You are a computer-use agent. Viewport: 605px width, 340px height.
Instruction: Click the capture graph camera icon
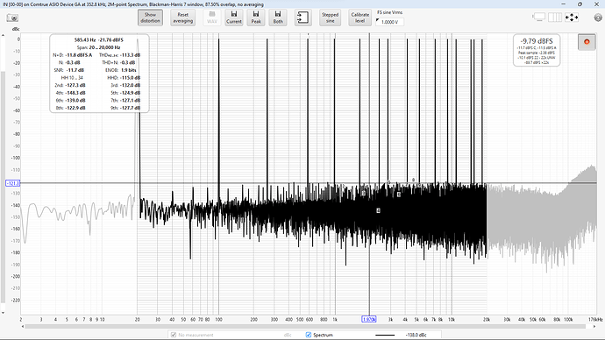pyautogui.click(x=12, y=18)
